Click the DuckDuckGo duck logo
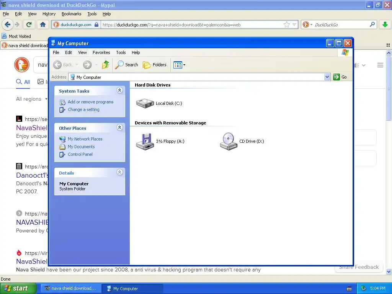The width and height of the screenshot is (392, 294). [22, 65]
